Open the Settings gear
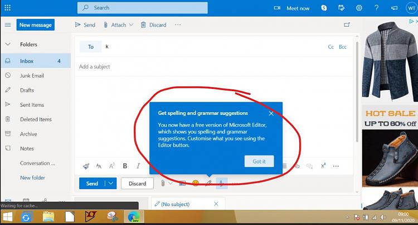The height and width of the screenshot is (225, 418). (359, 8)
